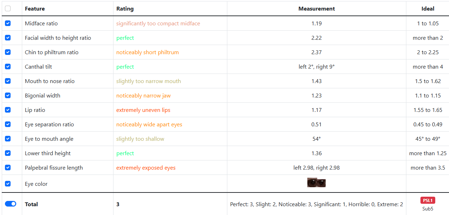
Task: Uncheck the Eye separation ratio checkbox
Action: coord(8,124)
